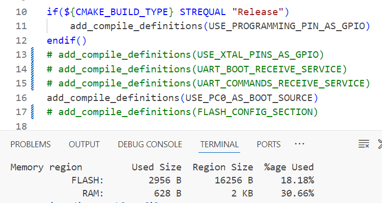This screenshot has width=382, height=203.
Task: Open the gutter change marker on line 14
Action: tap(33, 68)
